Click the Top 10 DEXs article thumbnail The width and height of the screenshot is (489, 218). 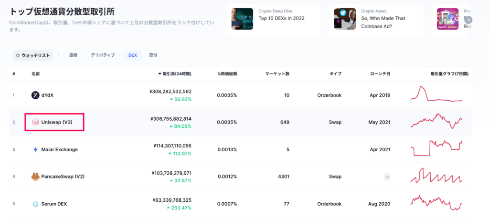242,19
